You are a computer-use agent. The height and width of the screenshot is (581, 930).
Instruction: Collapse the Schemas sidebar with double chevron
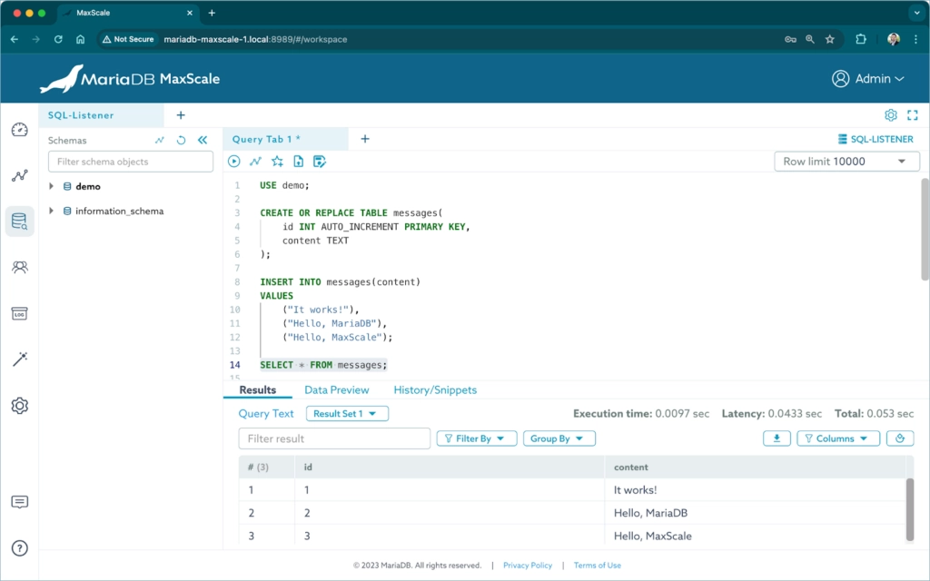coord(203,141)
